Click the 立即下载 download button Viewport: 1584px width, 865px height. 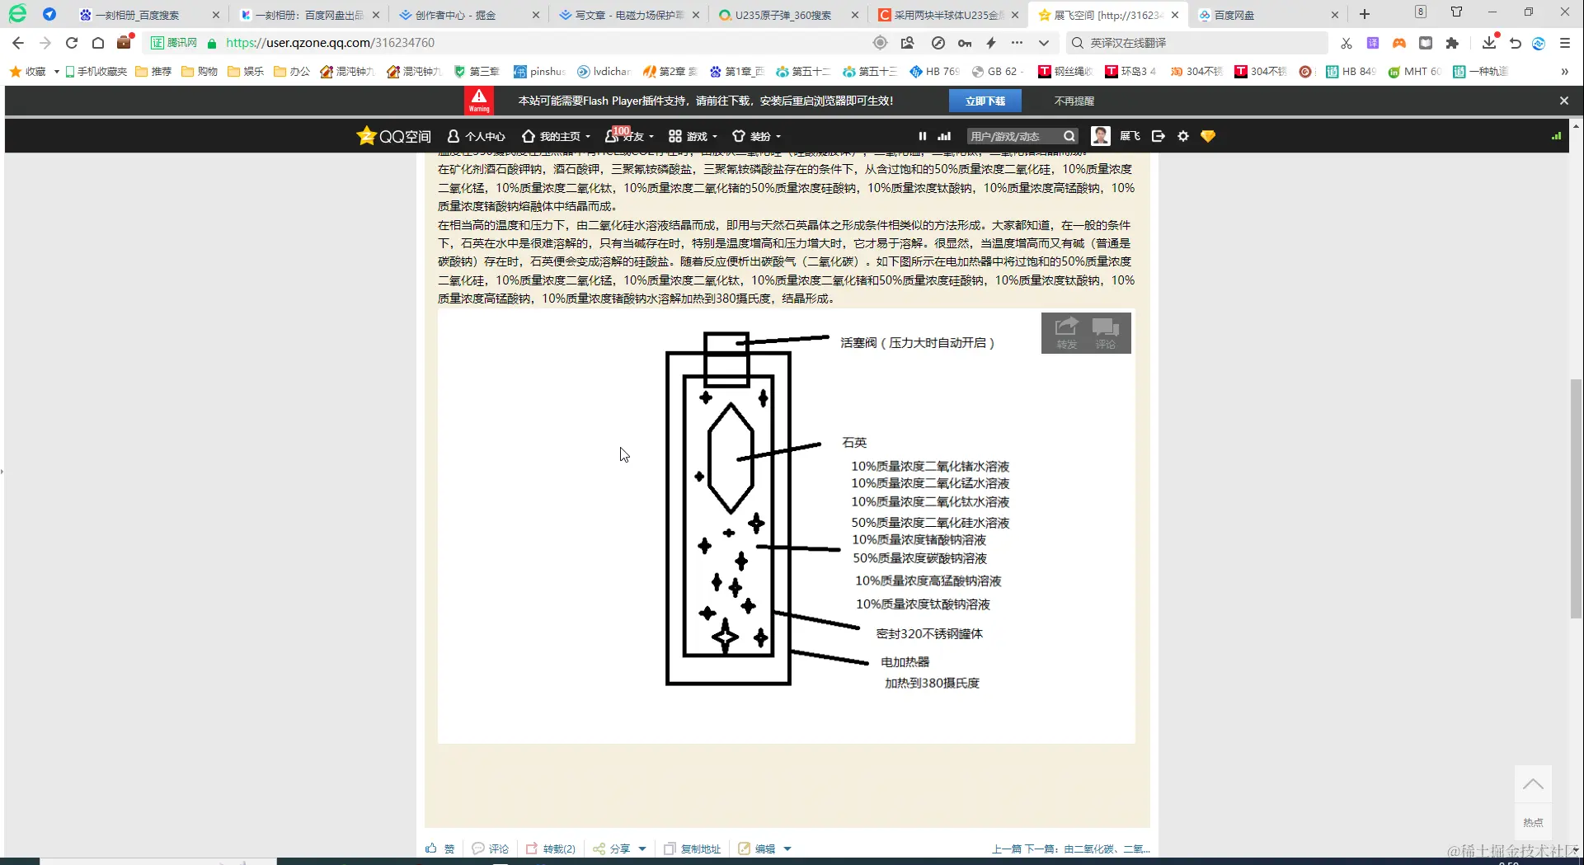click(986, 100)
